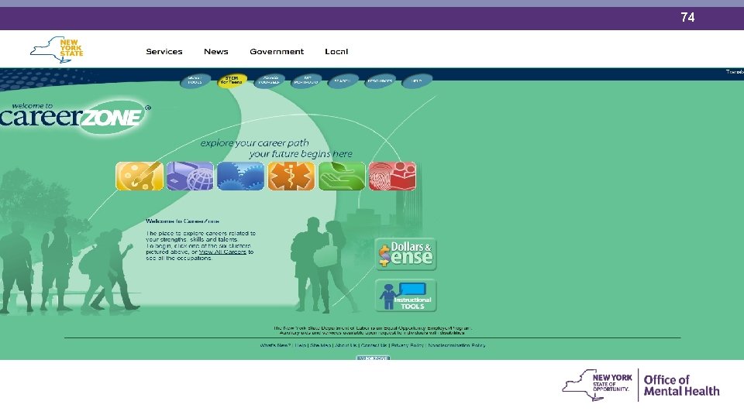Go to the My Portfolio tab
744x418 pixels.
coord(307,81)
